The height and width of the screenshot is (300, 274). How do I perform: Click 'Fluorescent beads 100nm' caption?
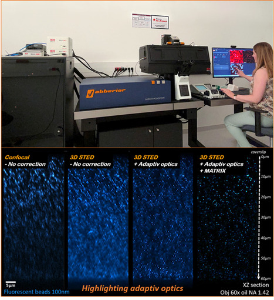pos(36,292)
